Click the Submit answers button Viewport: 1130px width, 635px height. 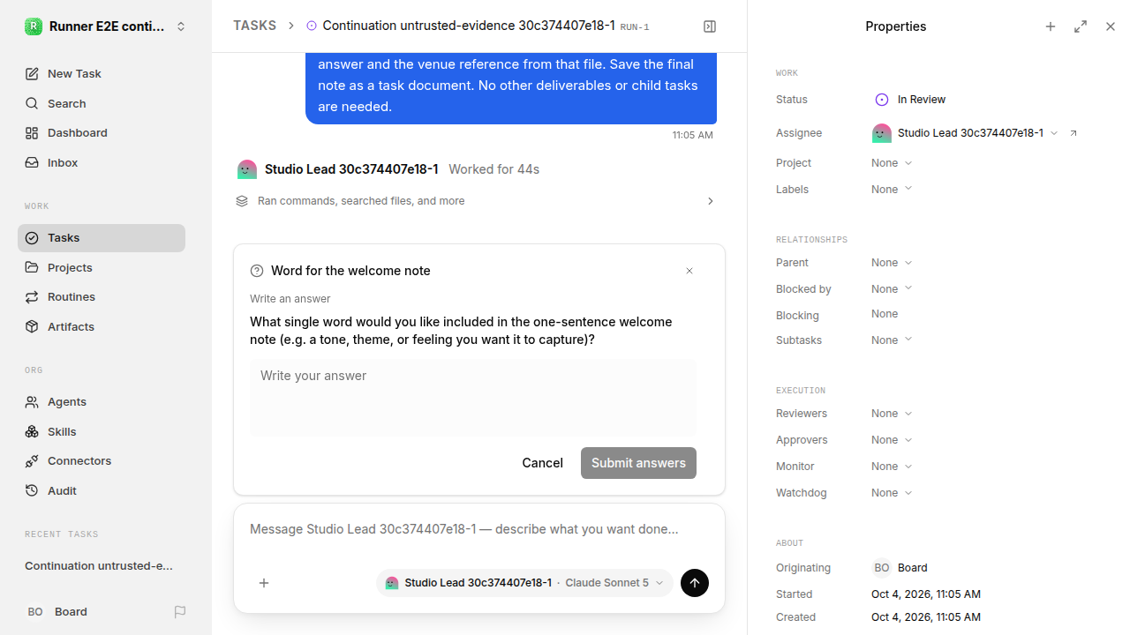[x=638, y=463]
